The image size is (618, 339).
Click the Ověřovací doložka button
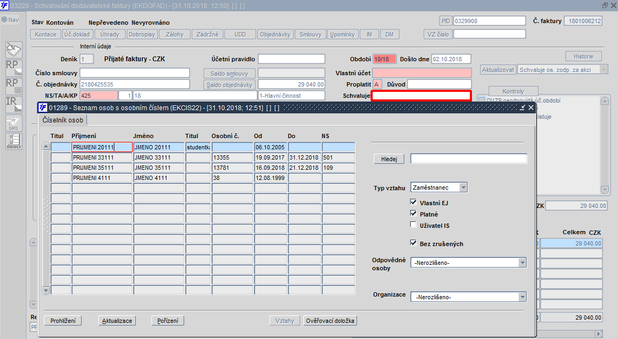(x=330, y=321)
